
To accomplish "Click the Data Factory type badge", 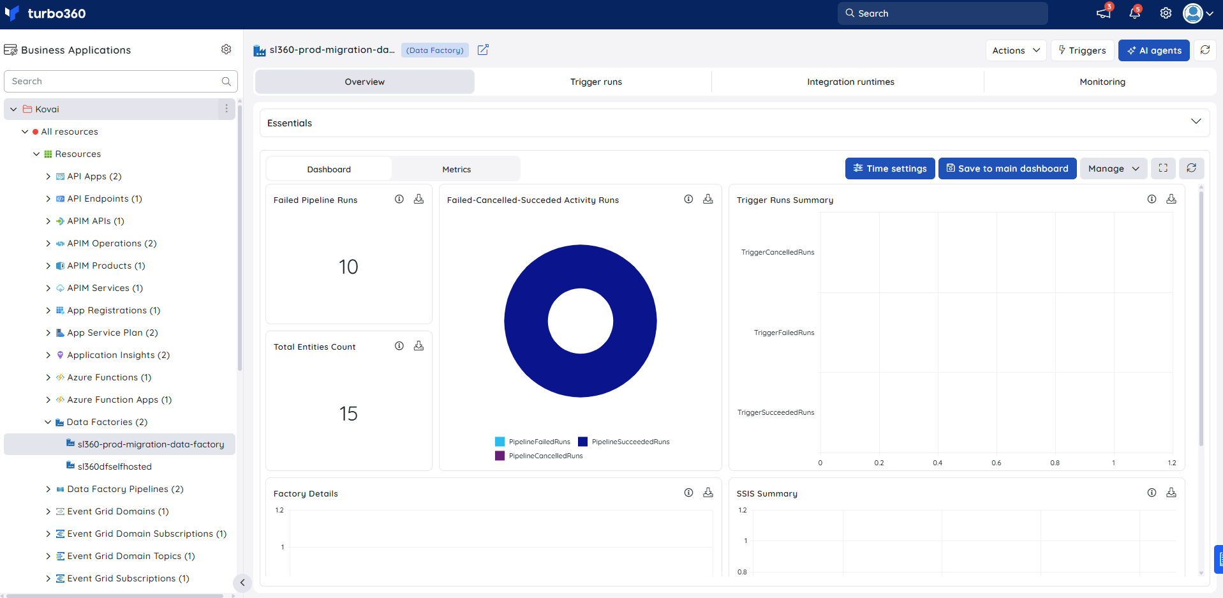I will click(435, 50).
